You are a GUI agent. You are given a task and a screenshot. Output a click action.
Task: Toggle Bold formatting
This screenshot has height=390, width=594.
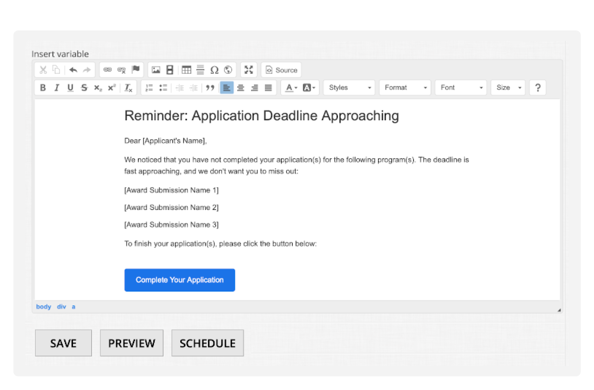[43, 88]
